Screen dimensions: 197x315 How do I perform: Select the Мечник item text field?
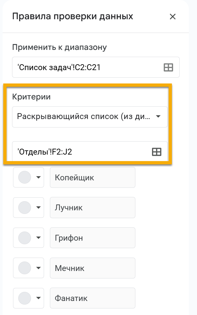pyautogui.click(x=93, y=268)
